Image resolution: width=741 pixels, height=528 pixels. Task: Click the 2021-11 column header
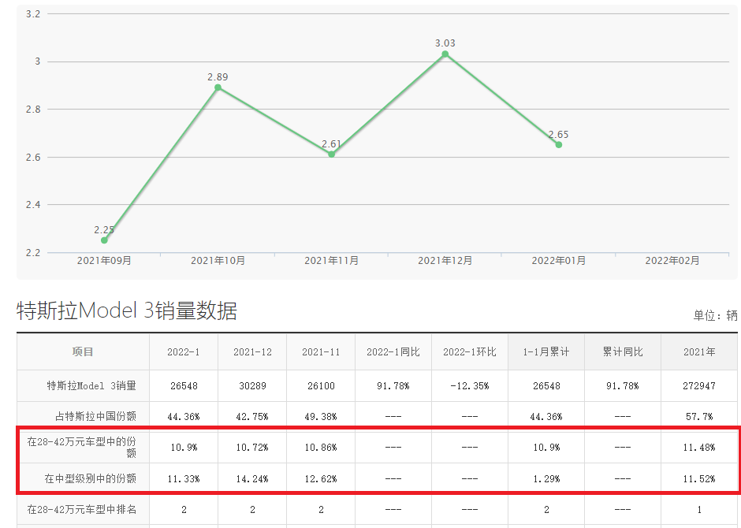pyautogui.click(x=321, y=351)
